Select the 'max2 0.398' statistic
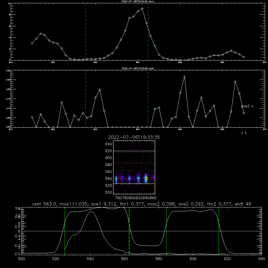Screen dimensions: 268x268 [x=161, y=204]
